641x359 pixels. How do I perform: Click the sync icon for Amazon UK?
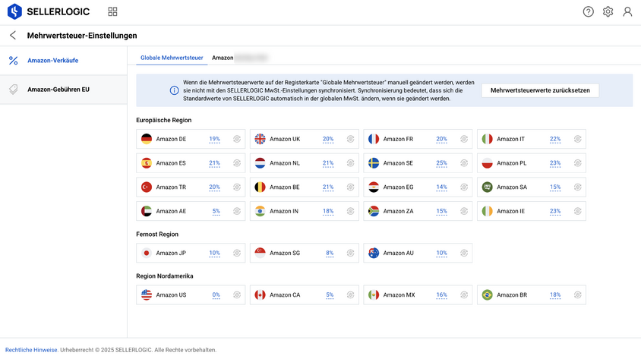[350, 139]
